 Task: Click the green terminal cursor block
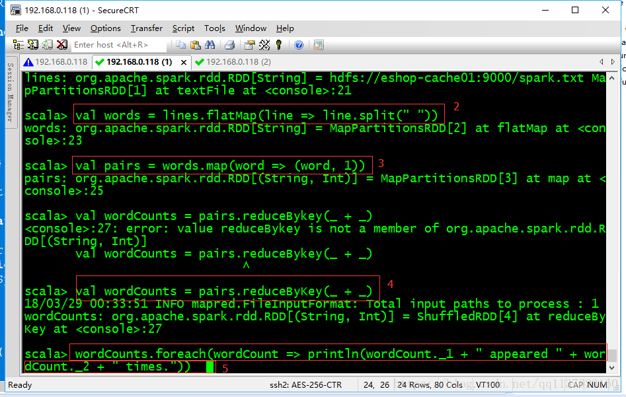click(210, 367)
